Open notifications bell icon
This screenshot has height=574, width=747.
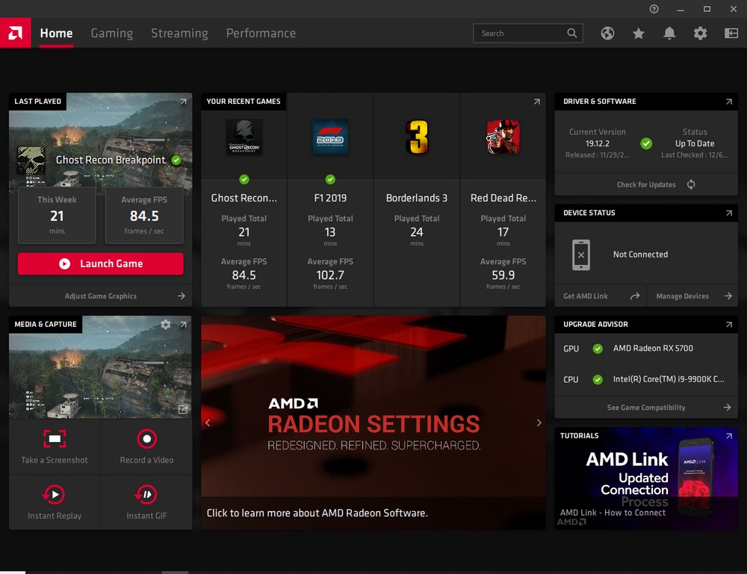pyautogui.click(x=669, y=34)
